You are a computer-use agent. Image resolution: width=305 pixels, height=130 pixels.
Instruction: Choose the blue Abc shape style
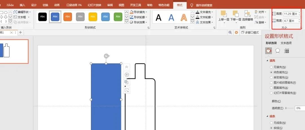(55, 17)
